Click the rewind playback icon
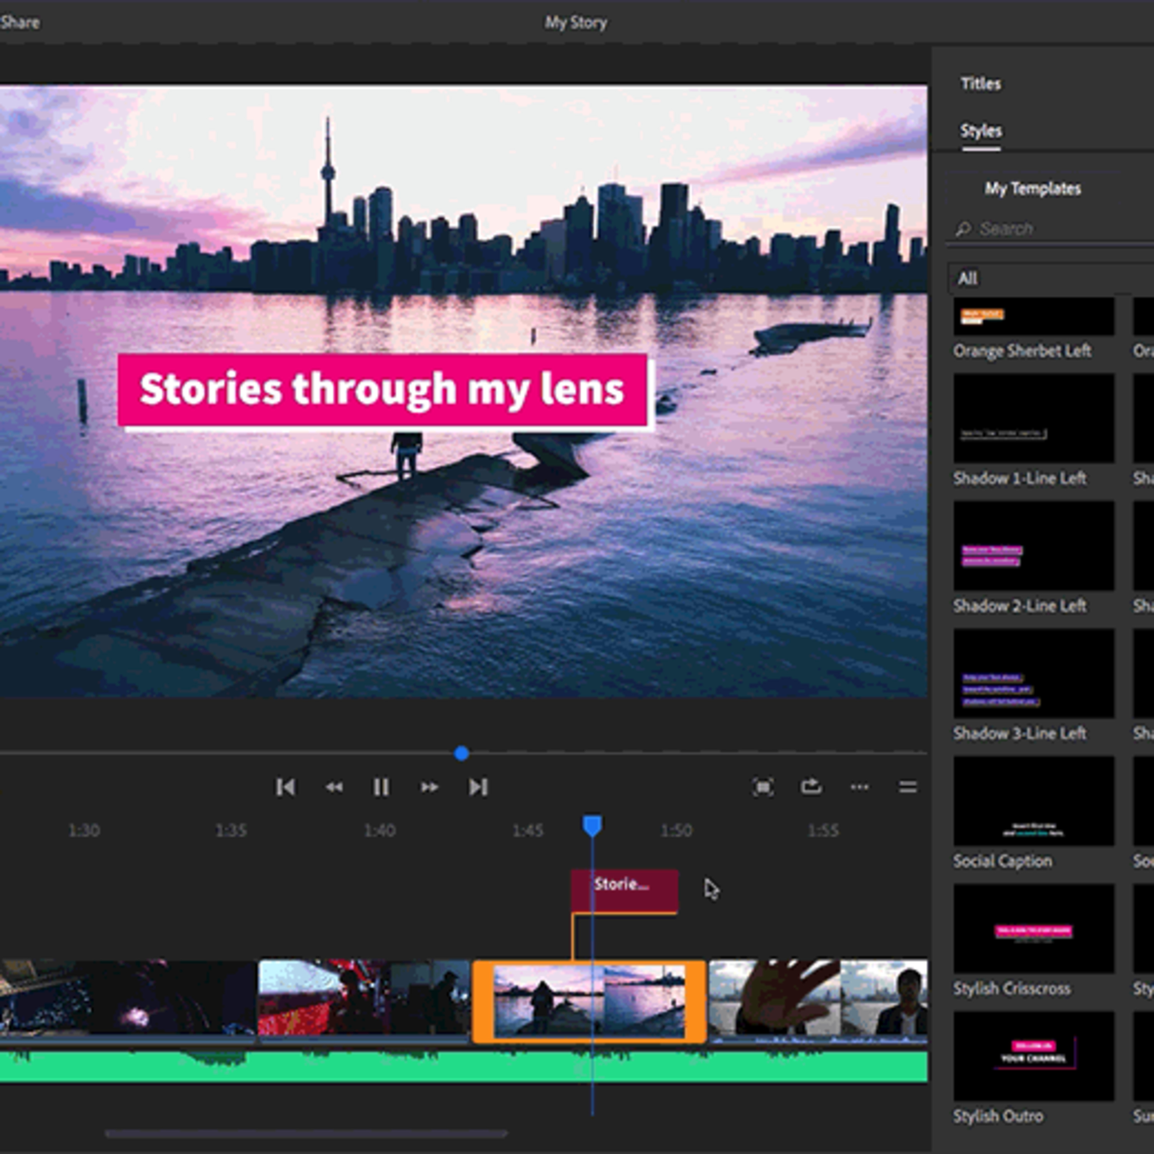 [x=334, y=787]
